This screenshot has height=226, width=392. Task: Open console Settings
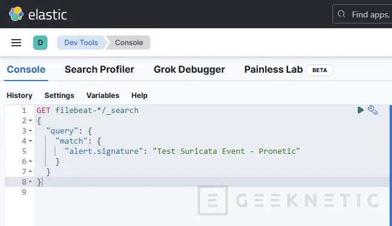[x=60, y=96]
